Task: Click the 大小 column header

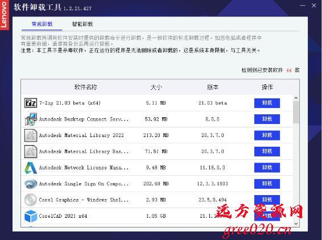Action: click(x=156, y=87)
